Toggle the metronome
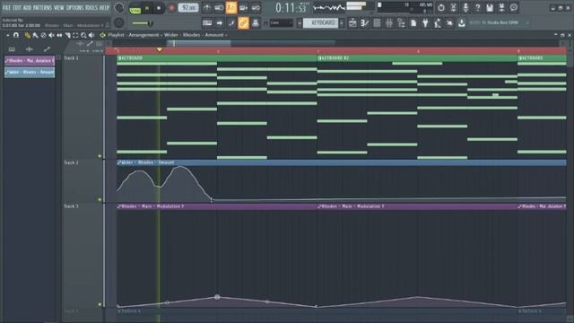Screen dimensions: 574x323 click(x=207, y=8)
